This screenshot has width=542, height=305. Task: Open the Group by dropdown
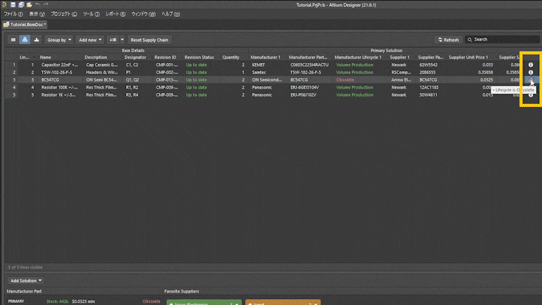tap(59, 40)
